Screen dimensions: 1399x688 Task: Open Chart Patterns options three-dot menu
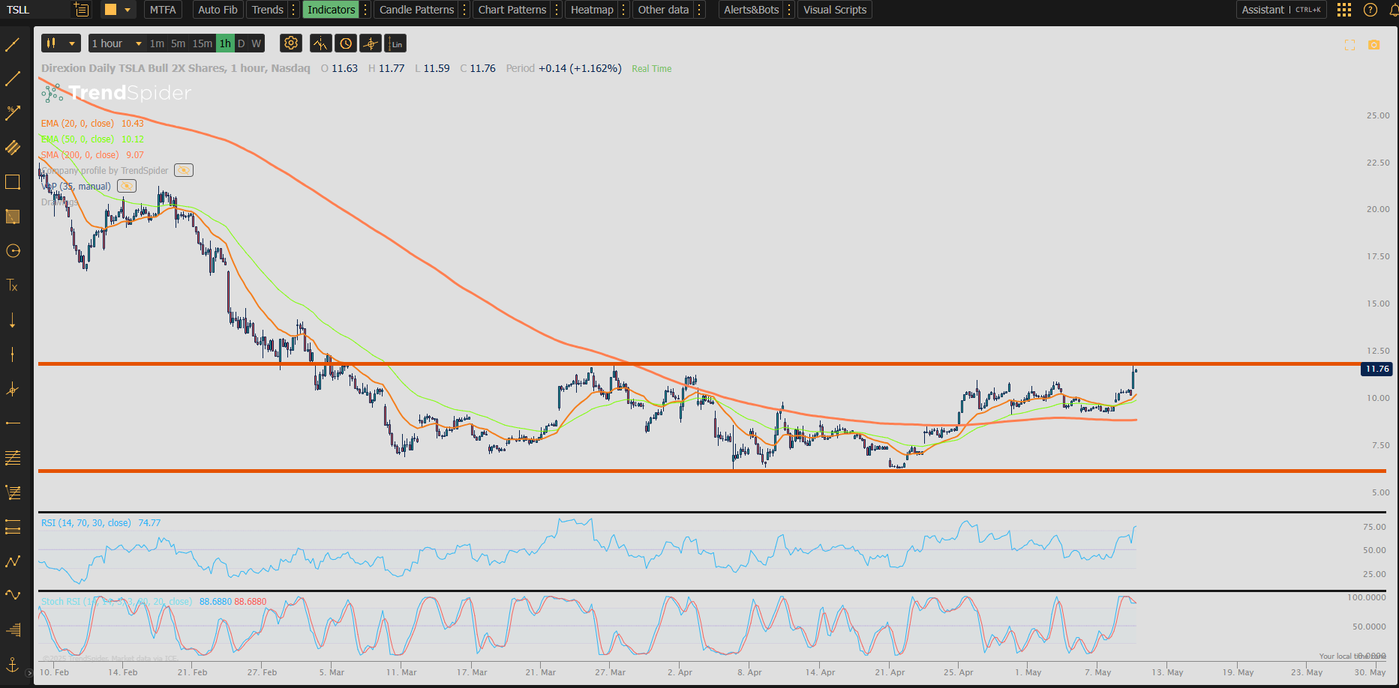pyautogui.click(x=557, y=10)
